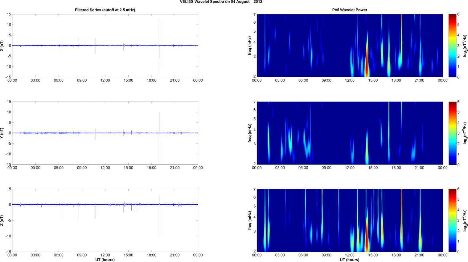
Task: Click the '3' frequency tick on the bottom spectrogram
Action: [x=255, y=231]
